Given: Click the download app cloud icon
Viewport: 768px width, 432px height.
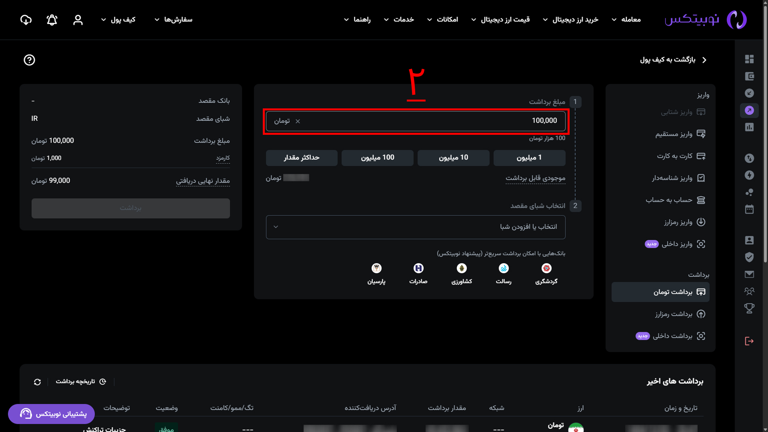Looking at the screenshot, I should click(26, 20).
